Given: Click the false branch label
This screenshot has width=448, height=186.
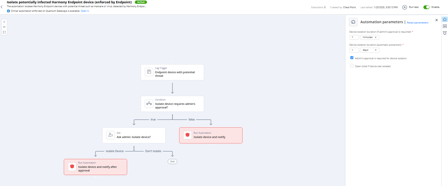Looking at the screenshot, I should pos(192,119).
